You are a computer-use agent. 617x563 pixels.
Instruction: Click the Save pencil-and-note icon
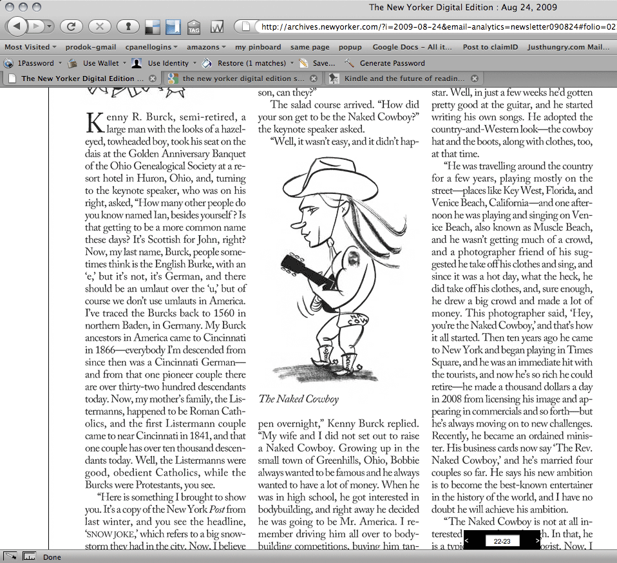[x=303, y=63]
